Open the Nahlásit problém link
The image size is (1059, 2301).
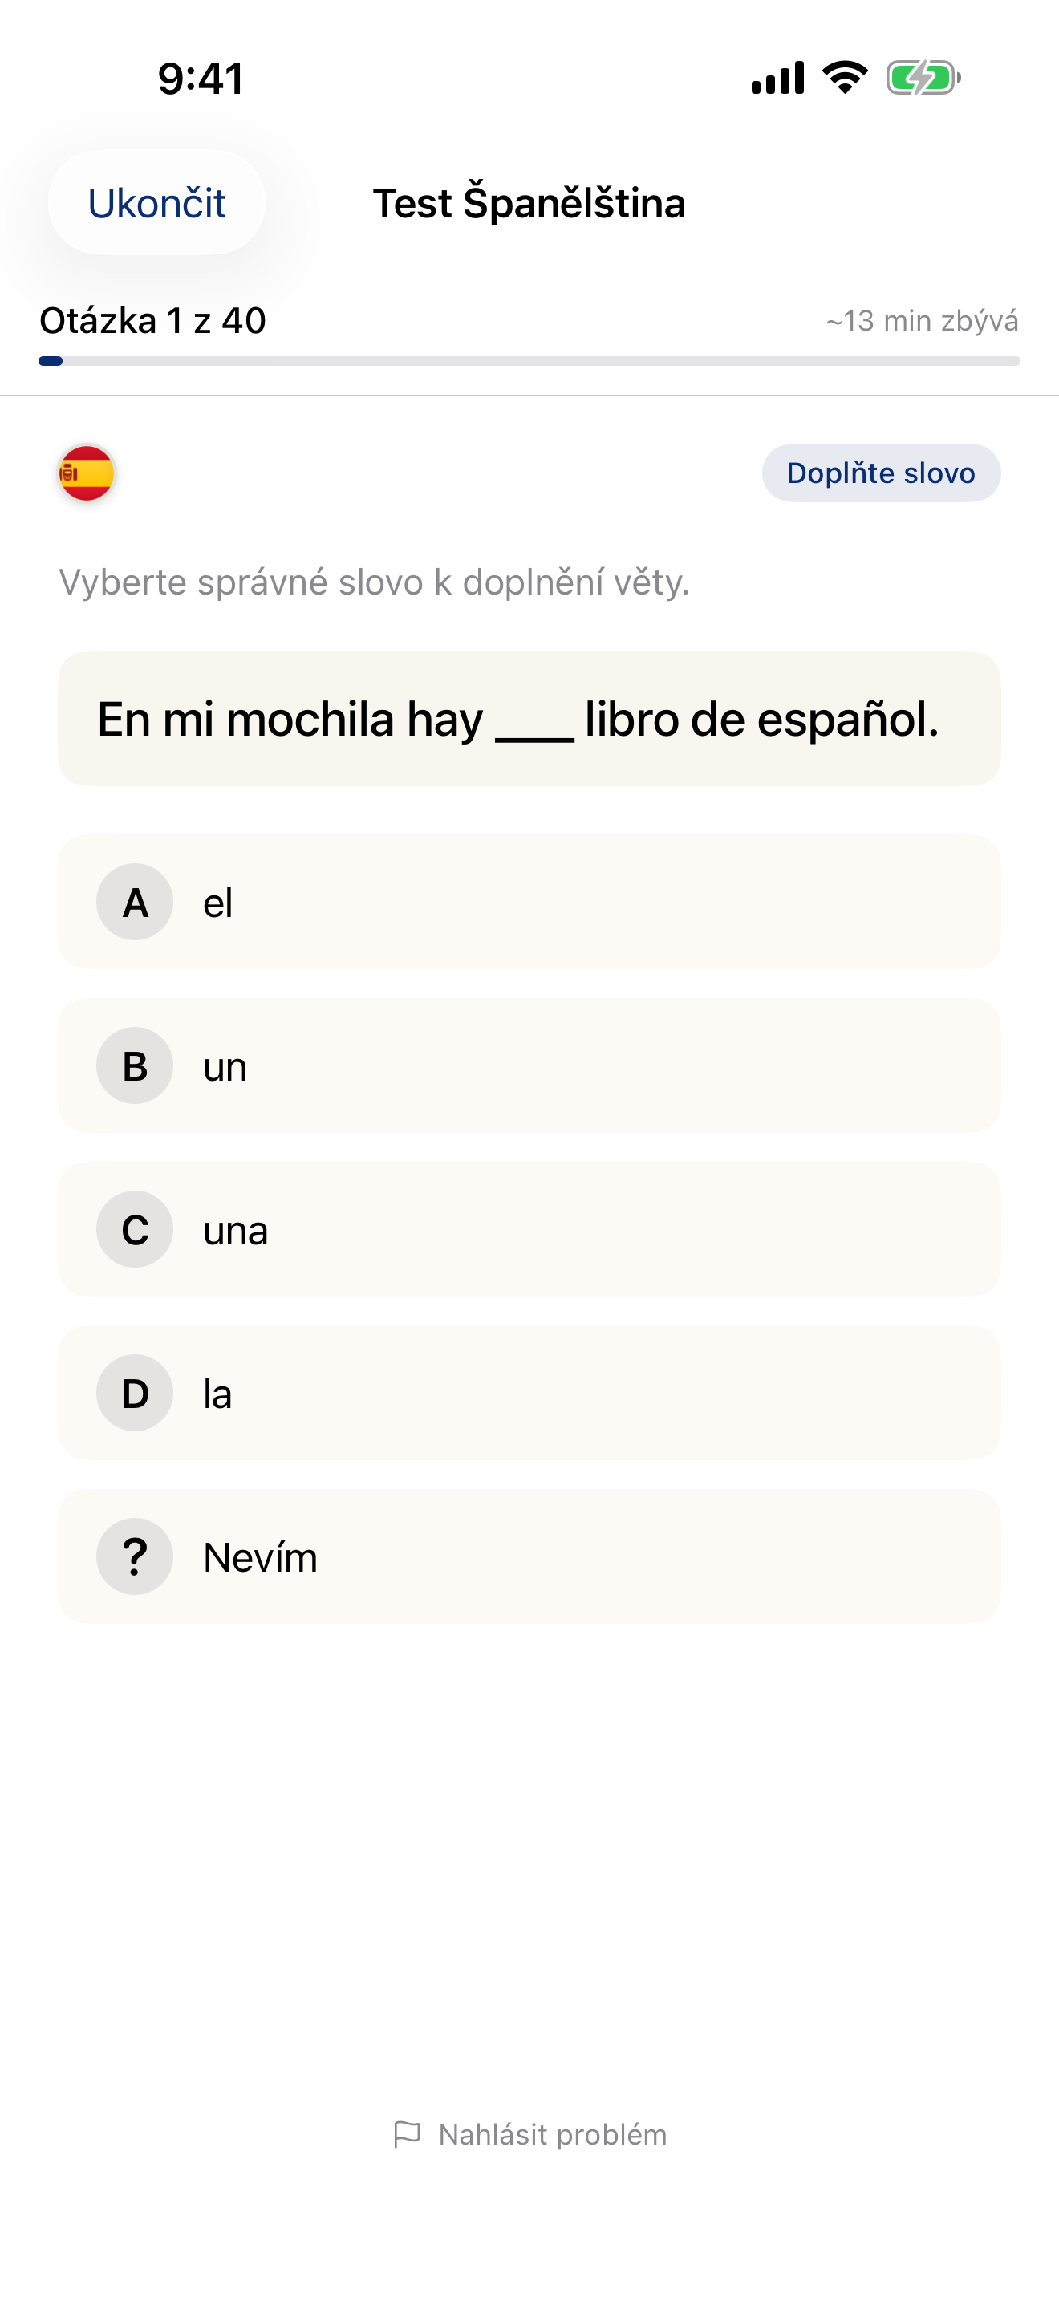(552, 2134)
